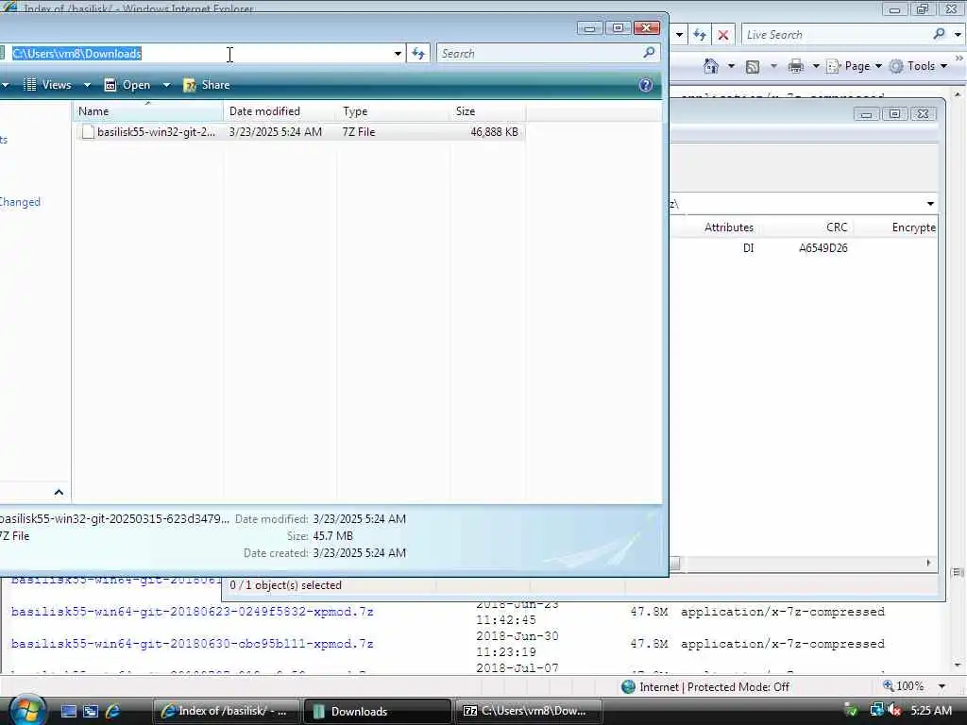Open the IE Tools menu
967x725 pixels.
click(x=918, y=66)
